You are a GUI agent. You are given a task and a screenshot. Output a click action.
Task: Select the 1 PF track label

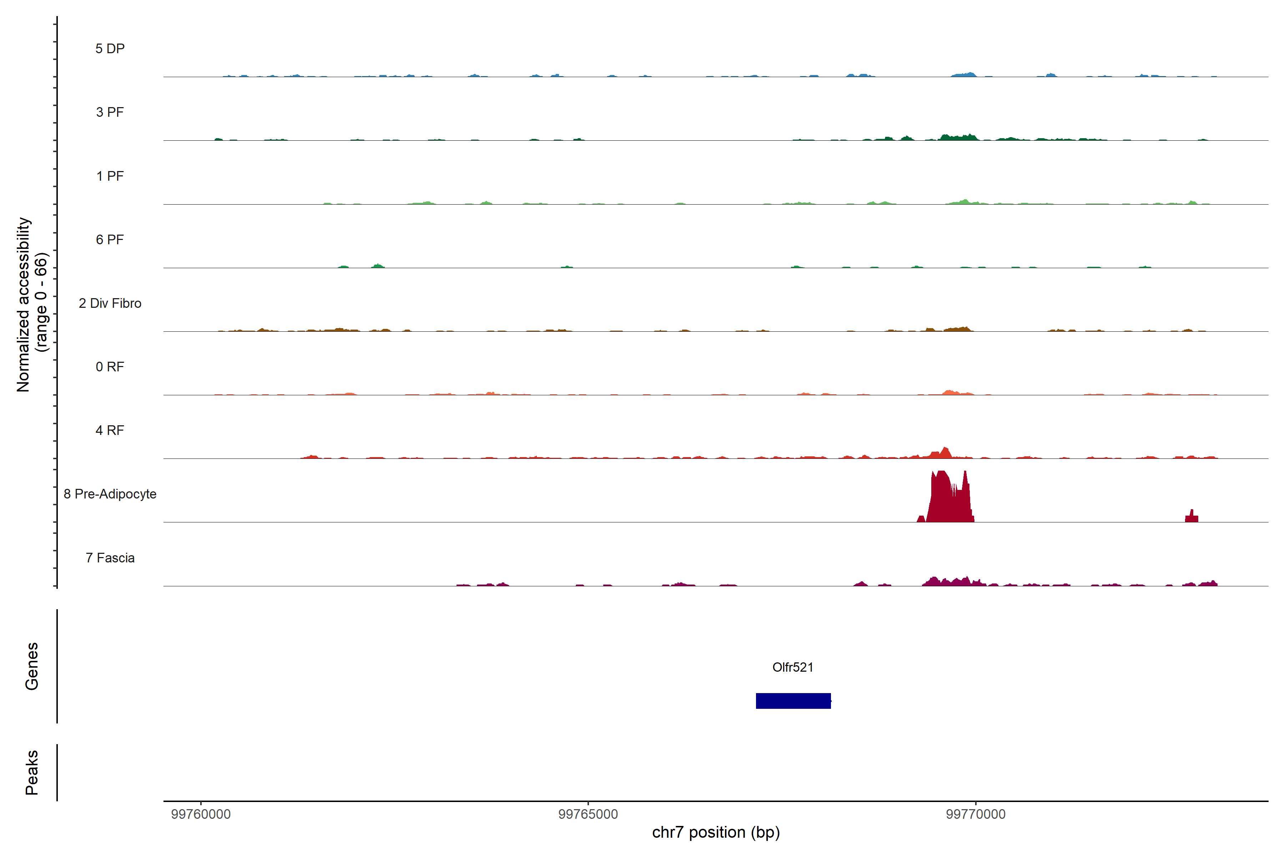click(x=110, y=176)
